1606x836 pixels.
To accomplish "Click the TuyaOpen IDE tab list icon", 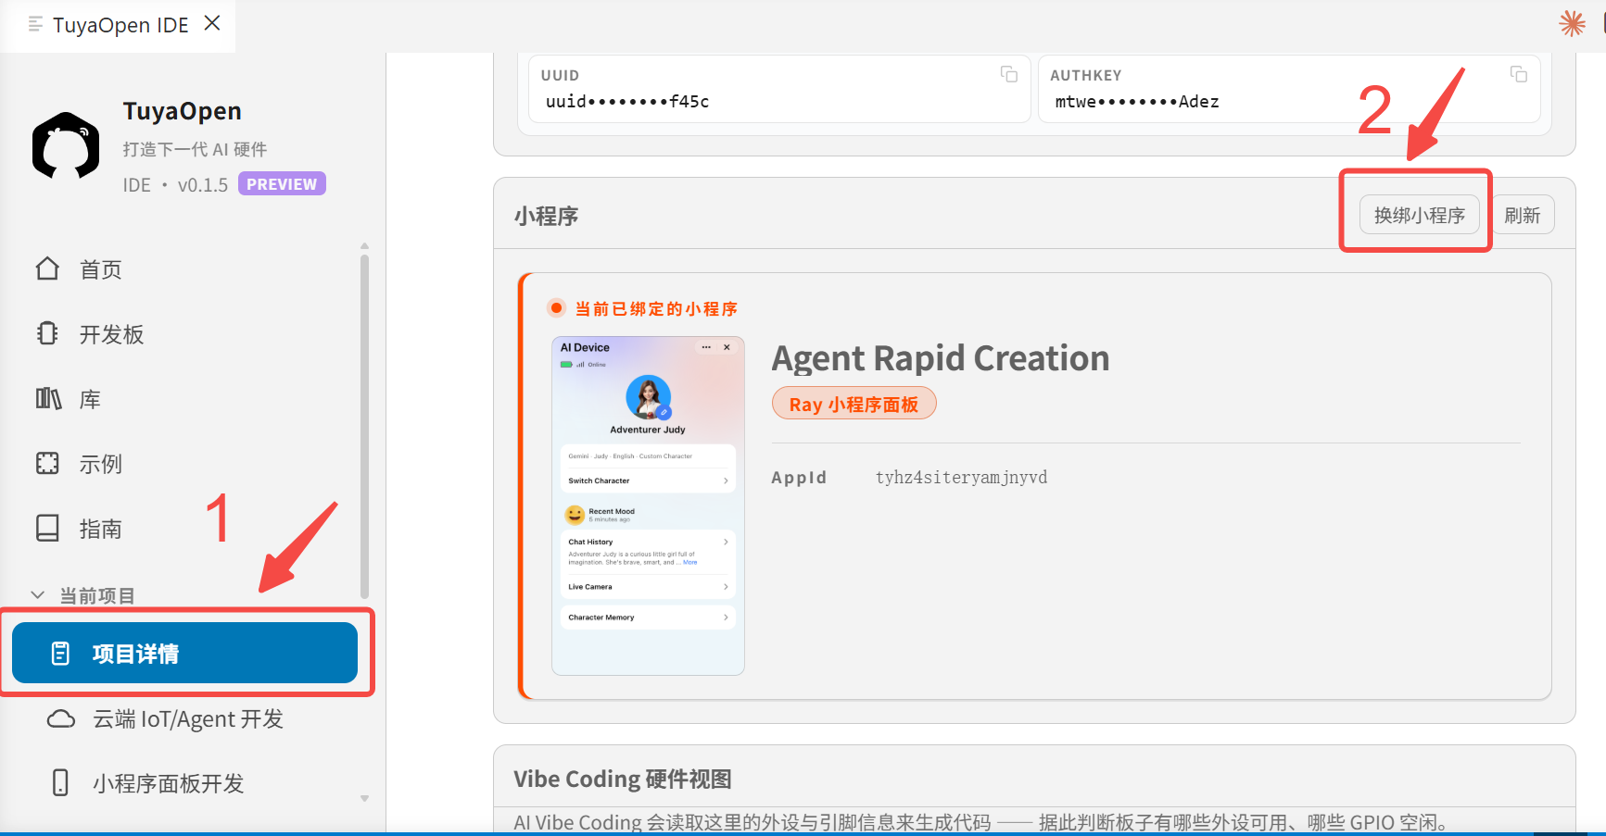I will click(x=35, y=24).
